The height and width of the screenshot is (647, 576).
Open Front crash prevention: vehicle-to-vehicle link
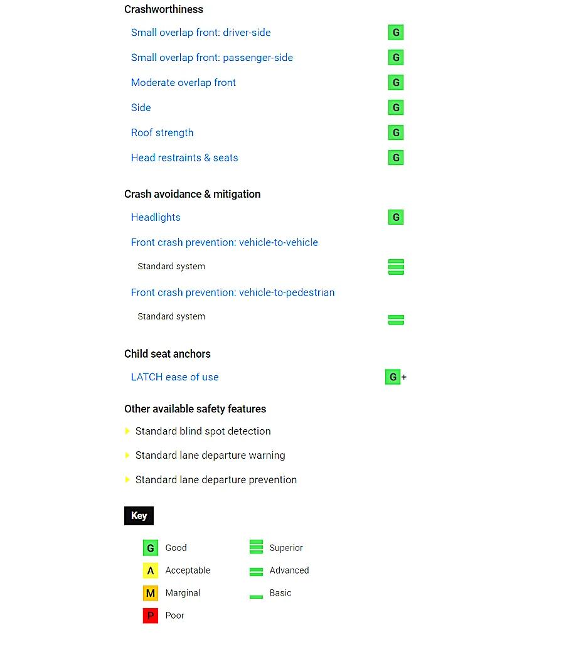click(224, 243)
